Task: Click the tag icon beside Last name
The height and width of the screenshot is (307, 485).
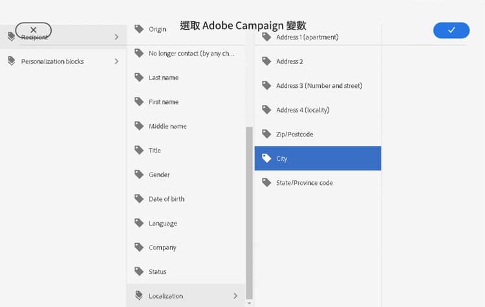Action: pyautogui.click(x=139, y=78)
